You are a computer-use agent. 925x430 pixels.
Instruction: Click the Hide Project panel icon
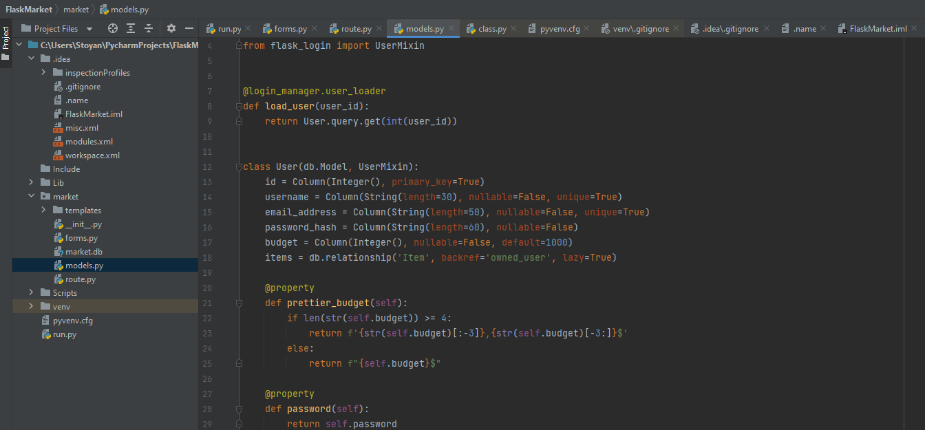click(x=188, y=28)
